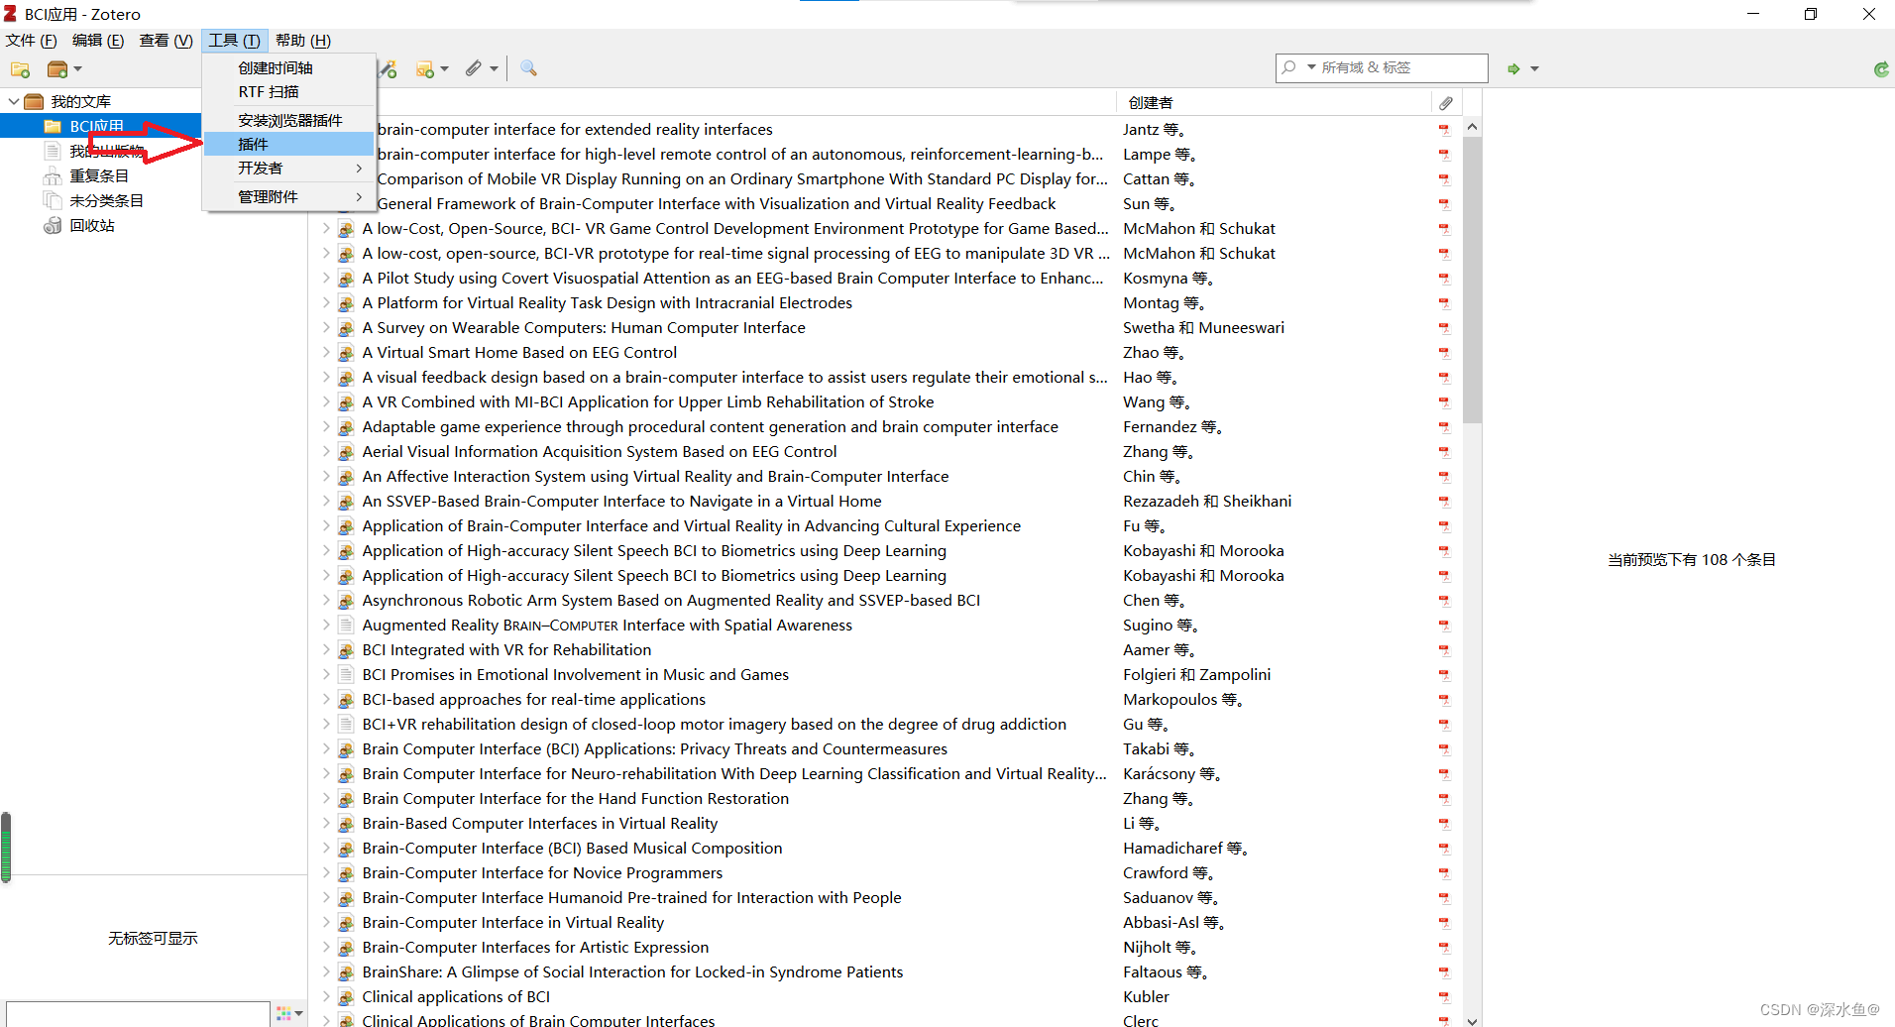Click creator cell Karácsony 等
The height and width of the screenshot is (1027, 1895).
point(1170,774)
